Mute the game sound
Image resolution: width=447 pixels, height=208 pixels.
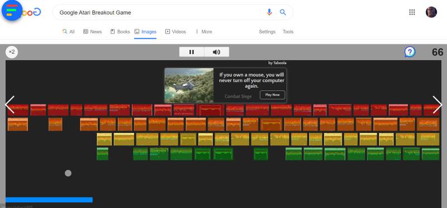(x=217, y=52)
